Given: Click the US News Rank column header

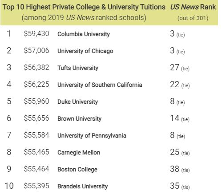Looking at the screenshot, I should point(193,7).
